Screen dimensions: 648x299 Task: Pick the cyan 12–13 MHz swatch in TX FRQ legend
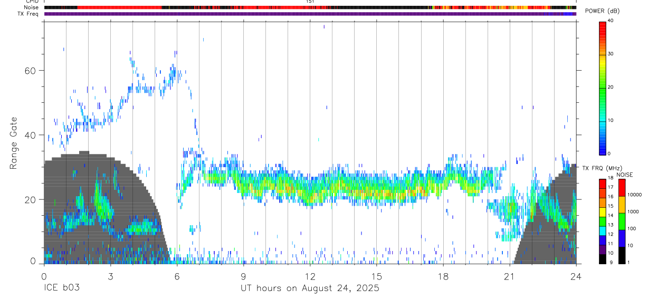pyautogui.click(x=603, y=230)
